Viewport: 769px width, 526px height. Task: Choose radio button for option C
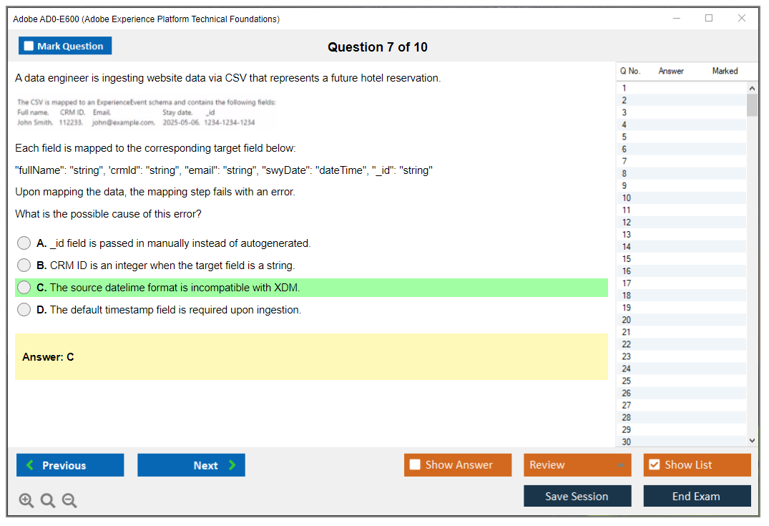tap(24, 288)
